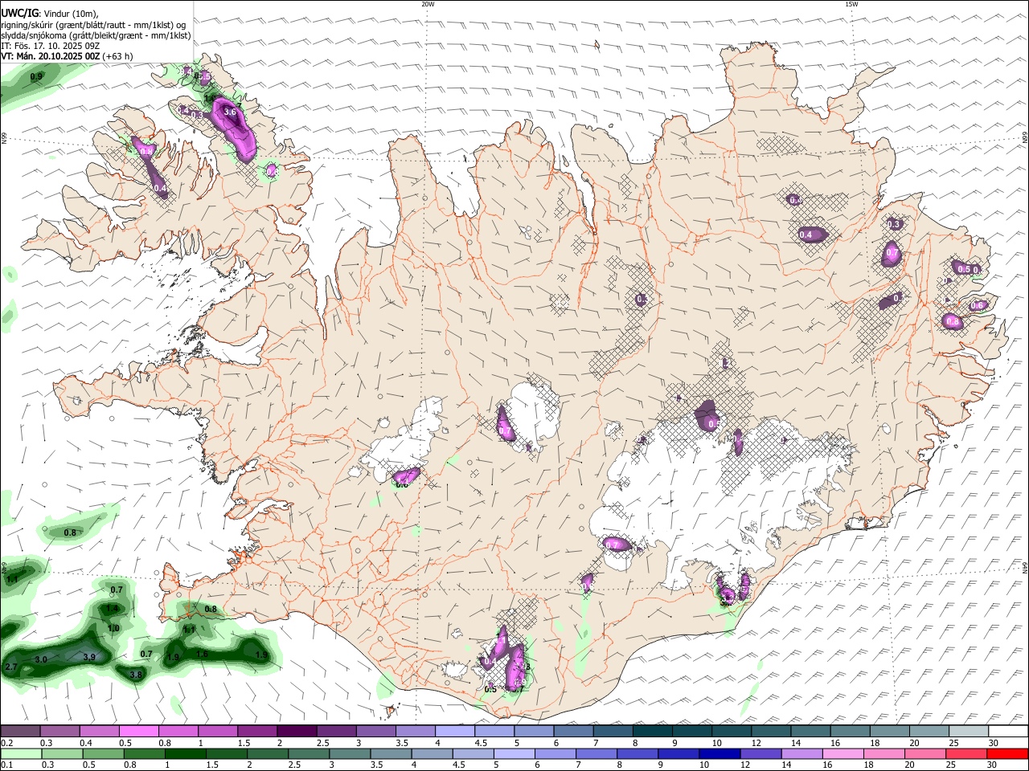Pick the lavender rain swatch between 5 and 6
The width and height of the screenshot is (1029, 771).
[514, 754]
